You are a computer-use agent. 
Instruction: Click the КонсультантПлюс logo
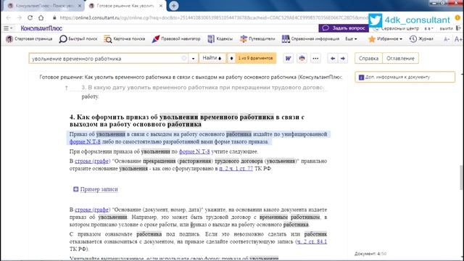(41, 28)
